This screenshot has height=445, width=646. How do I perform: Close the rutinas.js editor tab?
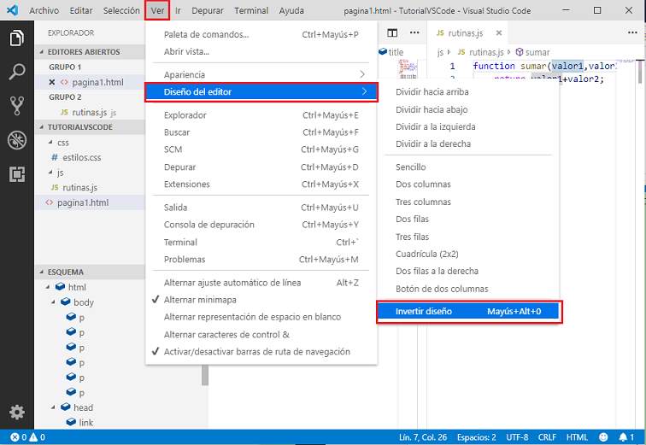(498, 33)
